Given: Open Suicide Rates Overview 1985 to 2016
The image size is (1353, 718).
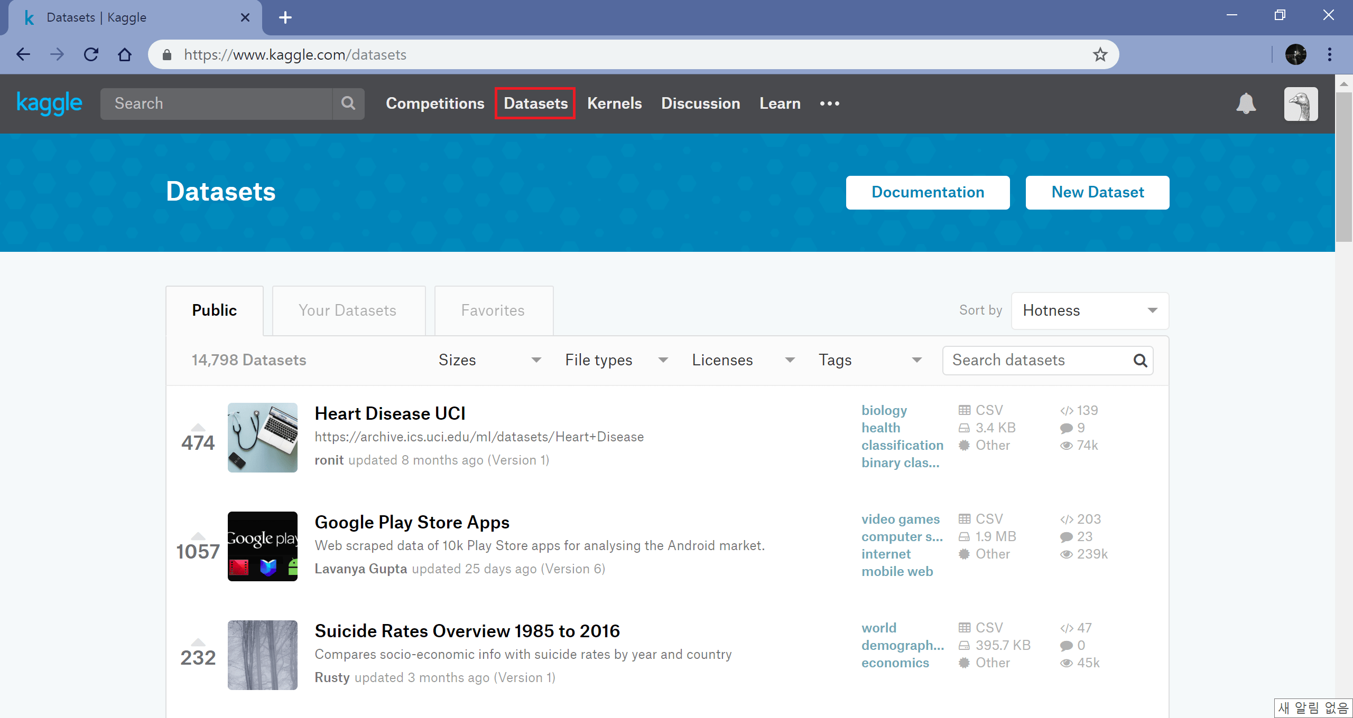Looking at the screenshot, I should 467,631.
